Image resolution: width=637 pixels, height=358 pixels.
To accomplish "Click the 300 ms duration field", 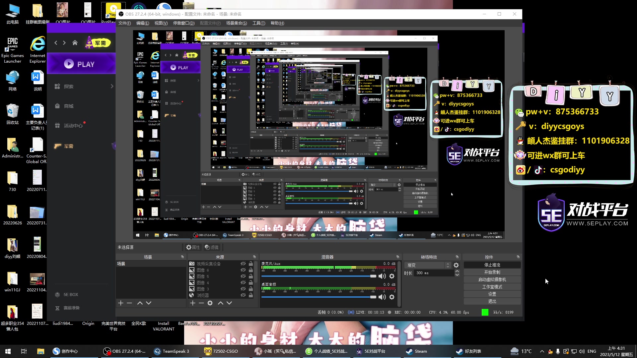I will coord(434,273).
